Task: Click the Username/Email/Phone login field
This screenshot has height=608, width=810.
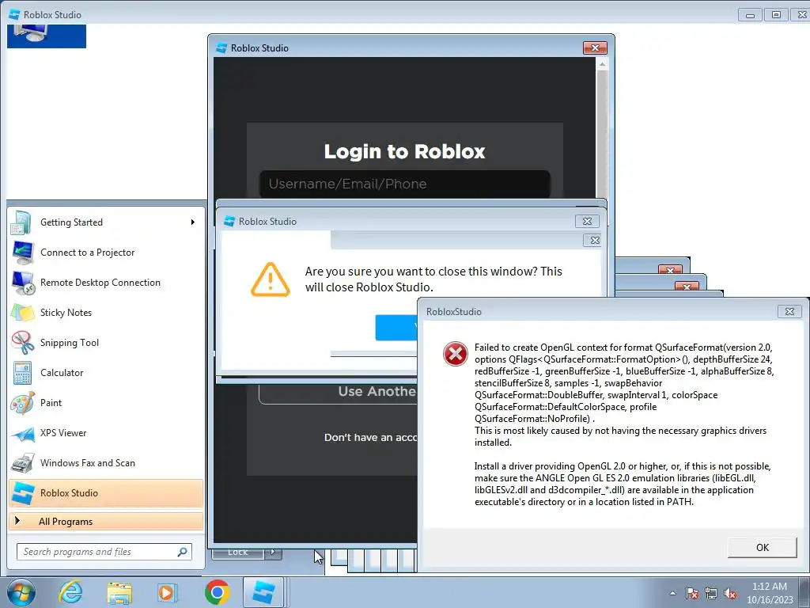Action: 404,184
